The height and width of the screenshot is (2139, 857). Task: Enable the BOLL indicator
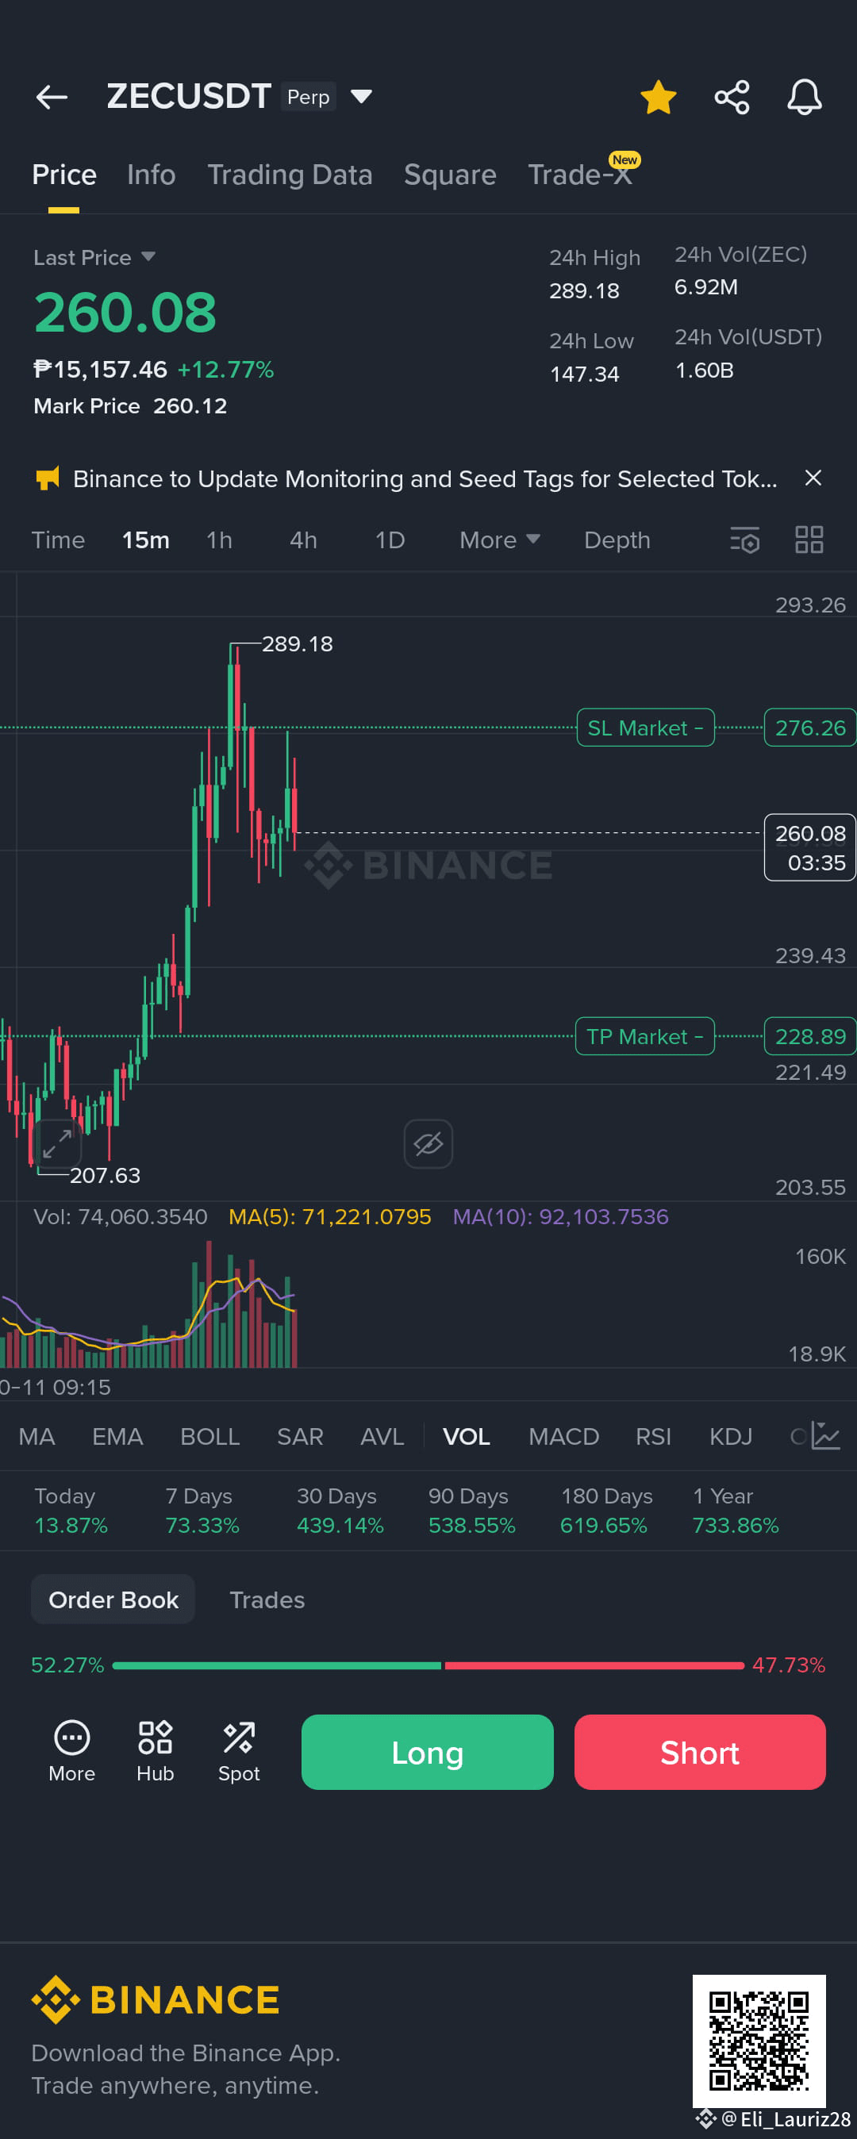(210, 1437)
